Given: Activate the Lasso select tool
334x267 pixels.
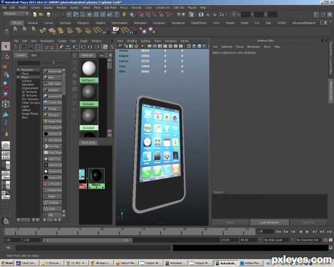Looking at the screenshot, I should coord(6,56).
